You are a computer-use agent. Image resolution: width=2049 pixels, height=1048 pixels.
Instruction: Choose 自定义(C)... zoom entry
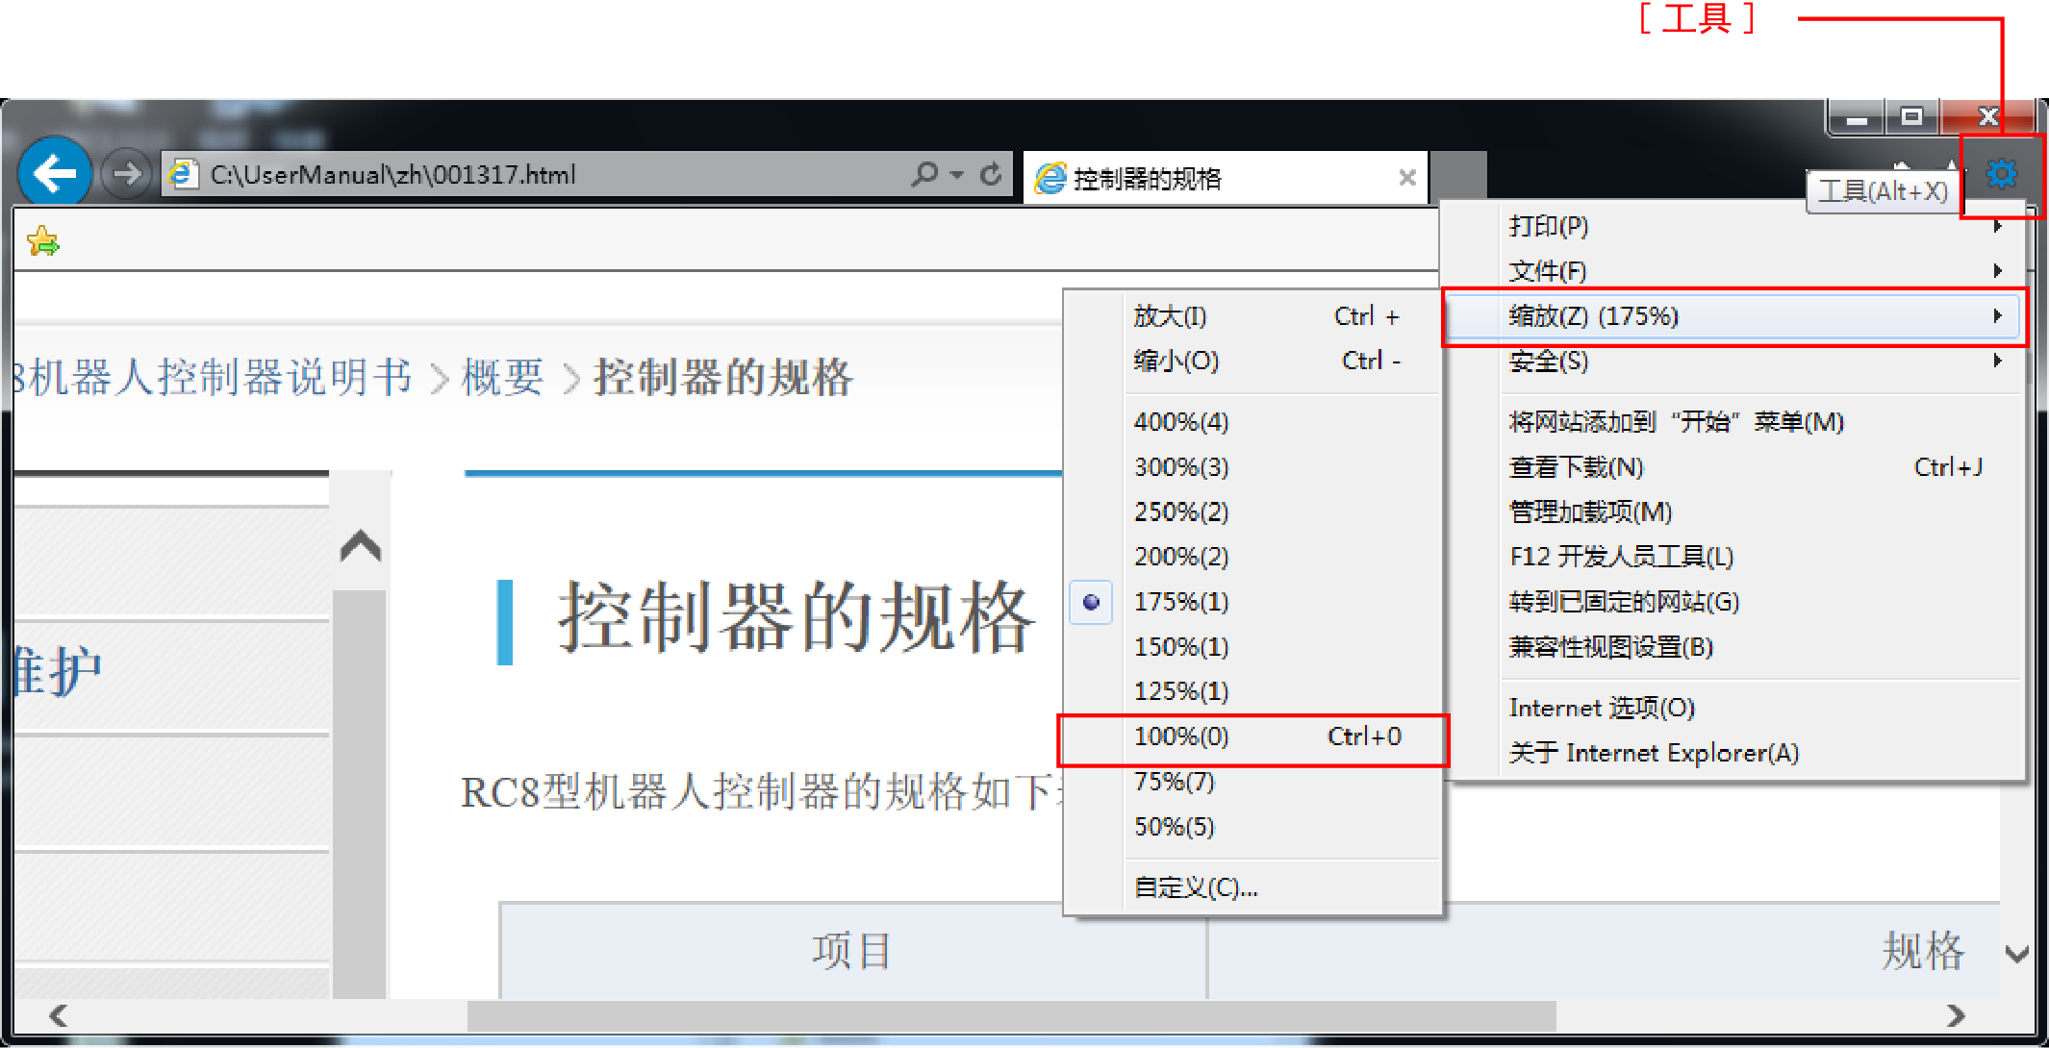(1195, 887)
